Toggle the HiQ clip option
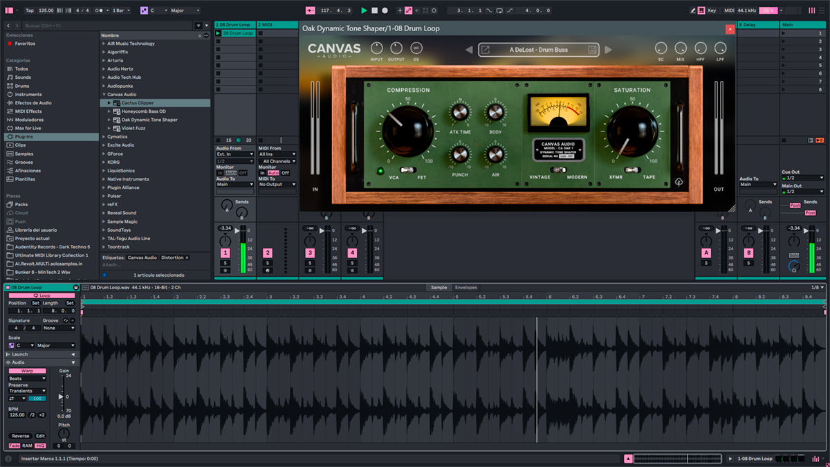This screenshot has height=467, width=830. pos(40,446)
